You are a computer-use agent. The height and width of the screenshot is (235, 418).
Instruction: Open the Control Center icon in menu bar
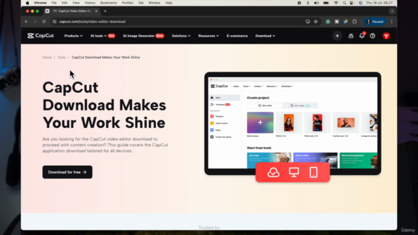coord(352,3)
